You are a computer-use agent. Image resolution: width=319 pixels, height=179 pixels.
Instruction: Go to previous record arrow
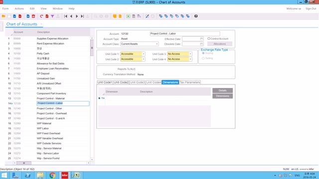(71, 16)
